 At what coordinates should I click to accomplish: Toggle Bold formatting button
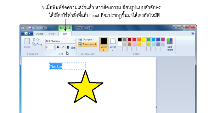pyautogui.click(x=58, y=47)
